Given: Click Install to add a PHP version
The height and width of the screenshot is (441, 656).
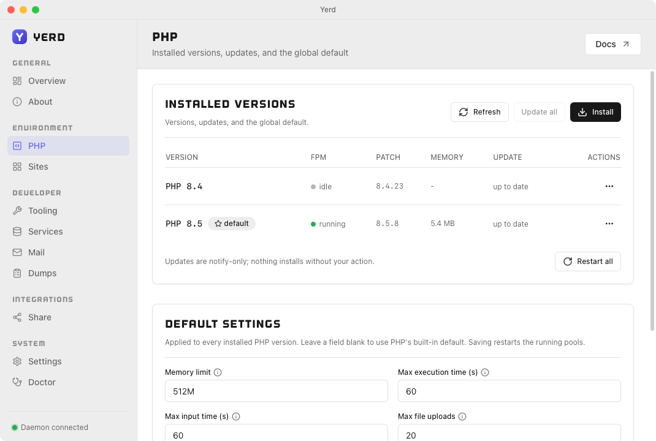Looking at the screenshot, I should point(595,112).
